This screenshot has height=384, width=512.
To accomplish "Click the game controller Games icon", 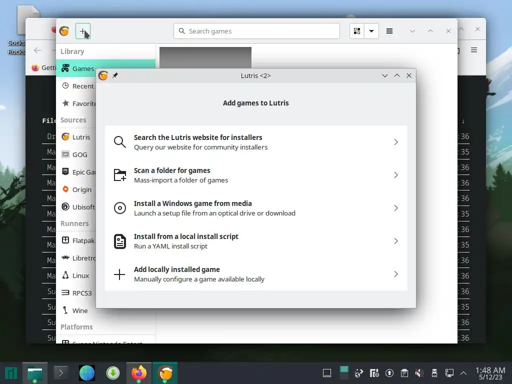I will coord(65,68).
